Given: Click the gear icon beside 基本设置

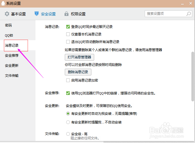Looking at the screenshot, I should pyautogui.click(x=7, y=14).
